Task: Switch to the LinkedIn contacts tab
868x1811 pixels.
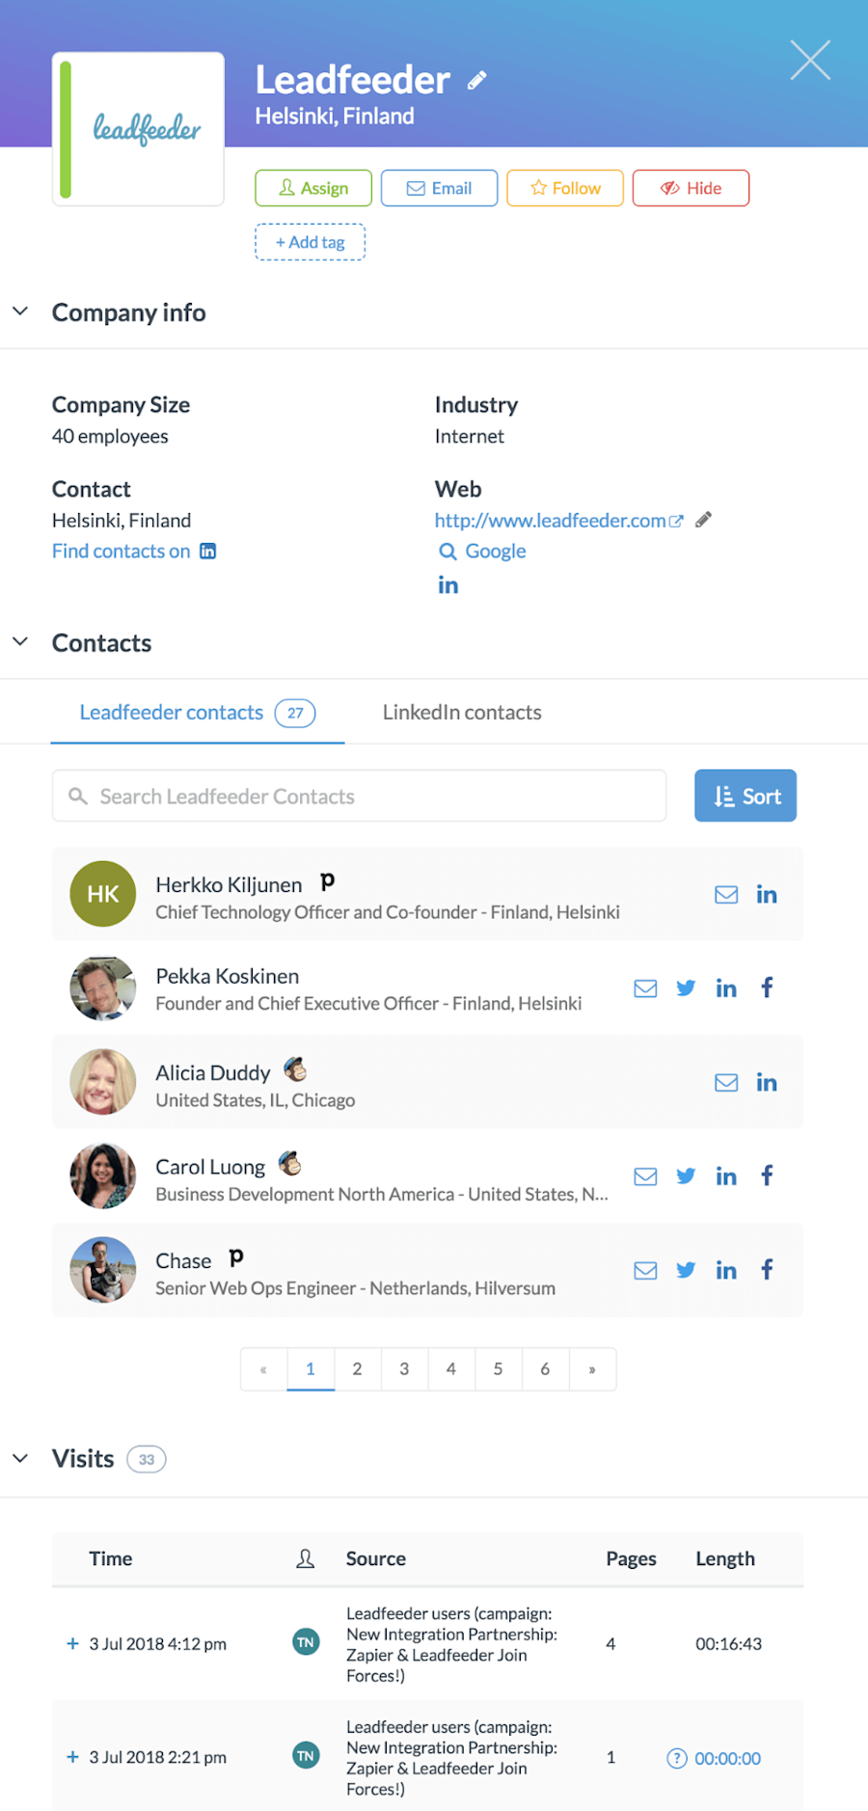Action: [462, 713]
